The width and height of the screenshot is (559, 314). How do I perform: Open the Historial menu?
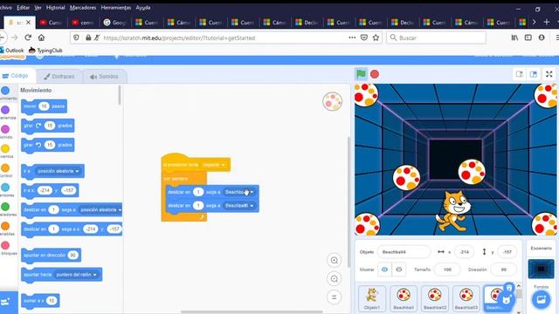coord(56,8)
